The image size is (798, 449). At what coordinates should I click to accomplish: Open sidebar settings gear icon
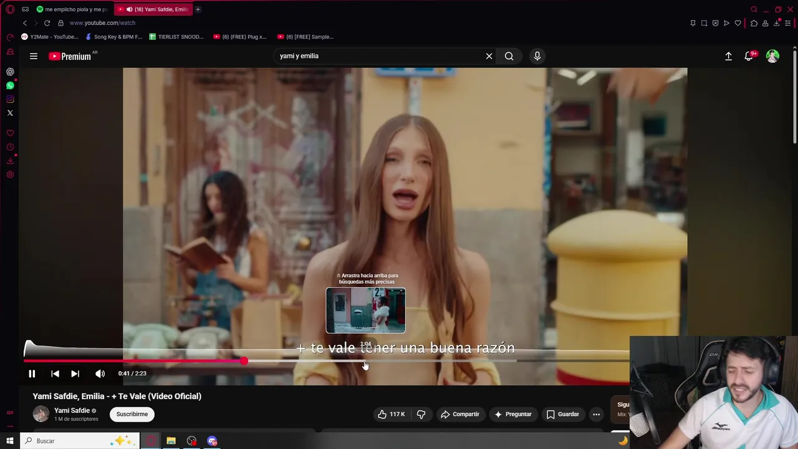point(10,175)
